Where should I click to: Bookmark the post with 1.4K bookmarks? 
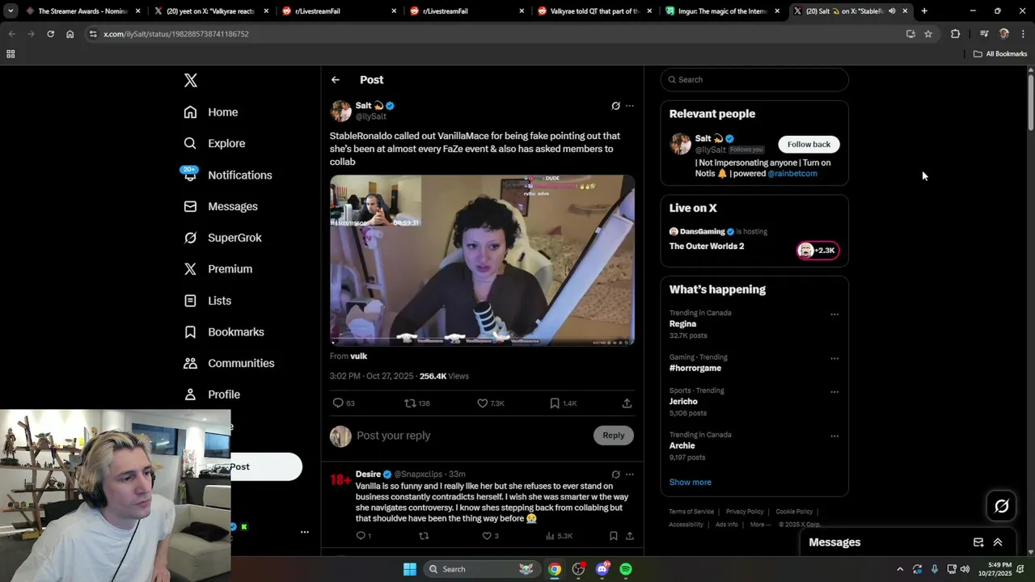[x=555, y=403]
